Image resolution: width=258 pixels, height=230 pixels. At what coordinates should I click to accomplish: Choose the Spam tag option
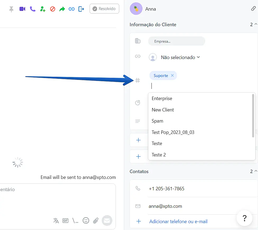click(157, 121)
